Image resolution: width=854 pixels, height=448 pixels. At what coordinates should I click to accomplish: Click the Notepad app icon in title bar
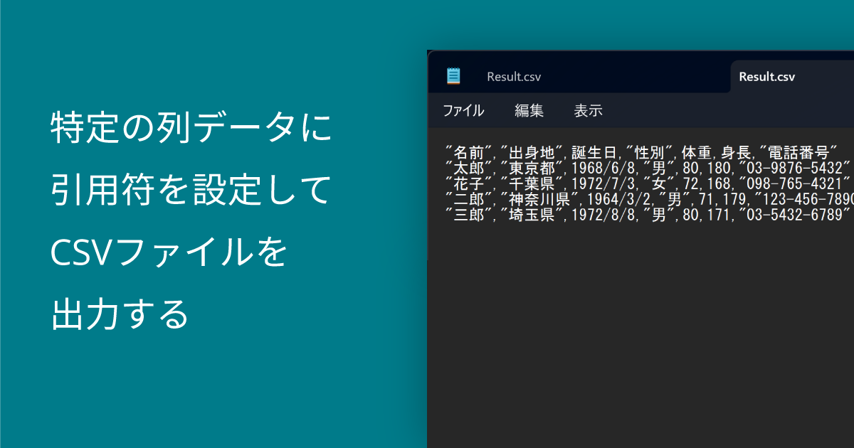pos(453,77)
